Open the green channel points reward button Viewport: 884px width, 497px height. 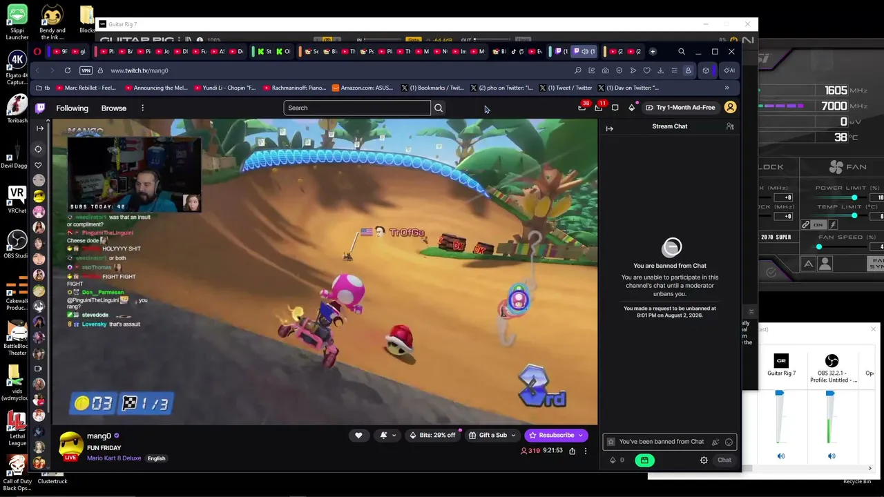(x=644, y=460)
